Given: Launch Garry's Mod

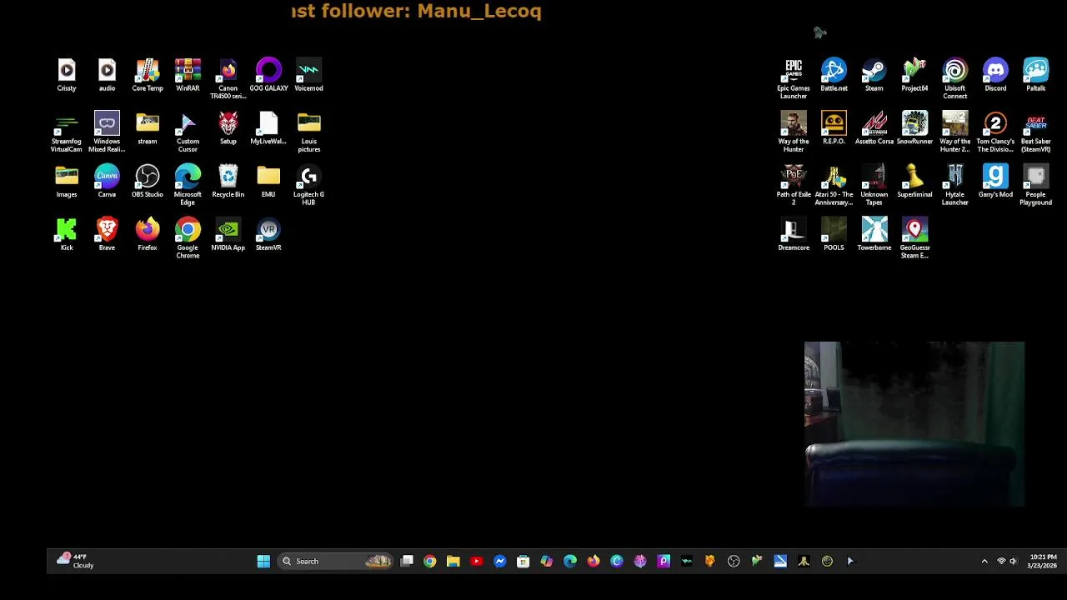Looking at the screenshot, I should pos(995,182).
